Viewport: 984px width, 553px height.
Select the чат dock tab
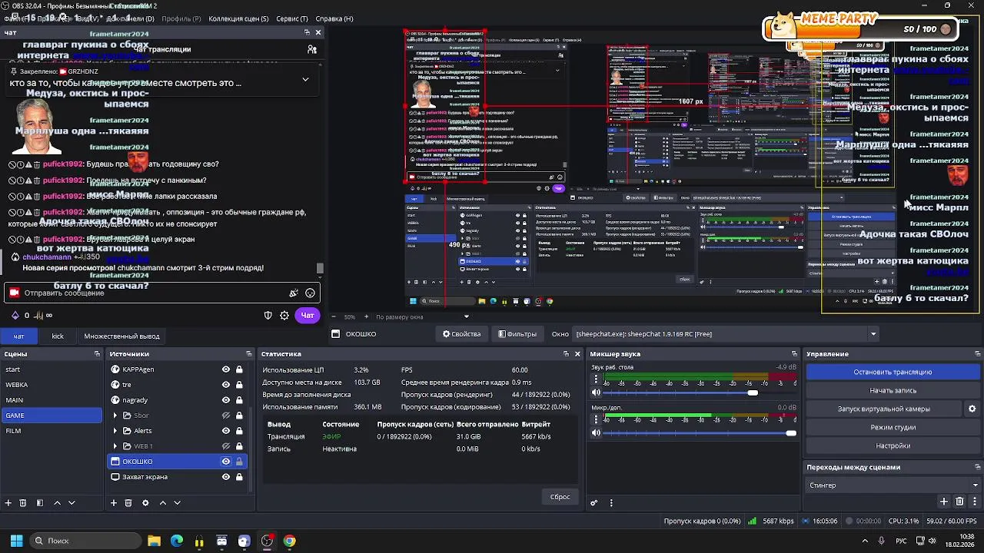coord(18,336)
